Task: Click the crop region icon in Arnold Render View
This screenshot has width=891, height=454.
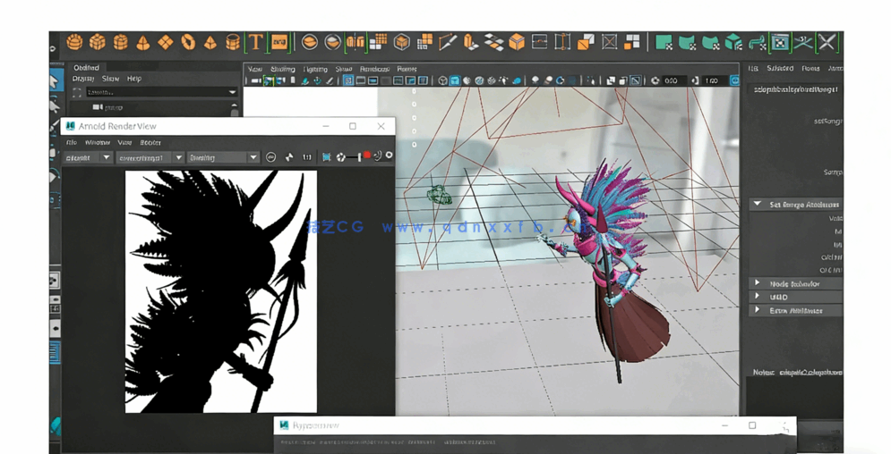Action: (x=326, y=157)
